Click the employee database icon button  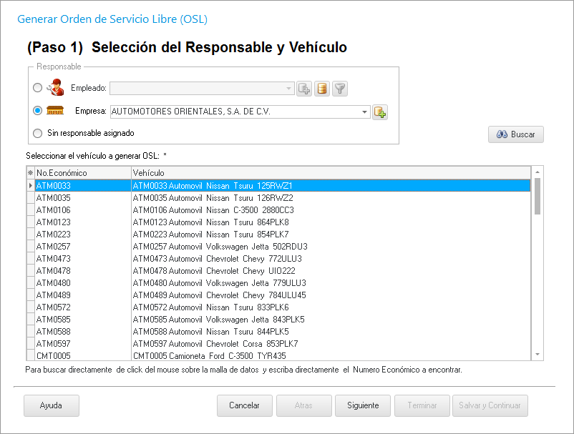point(322,89)
